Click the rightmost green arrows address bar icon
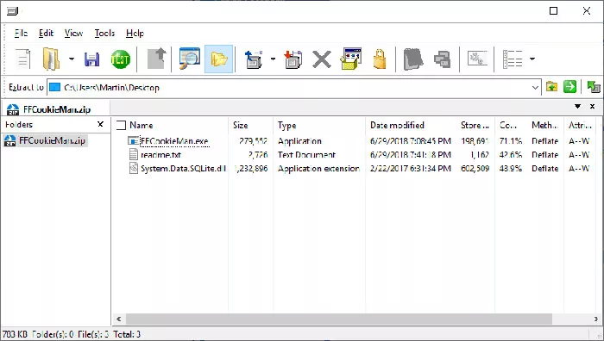The height and width of the screenshot is (341, 604). point(594,87)
